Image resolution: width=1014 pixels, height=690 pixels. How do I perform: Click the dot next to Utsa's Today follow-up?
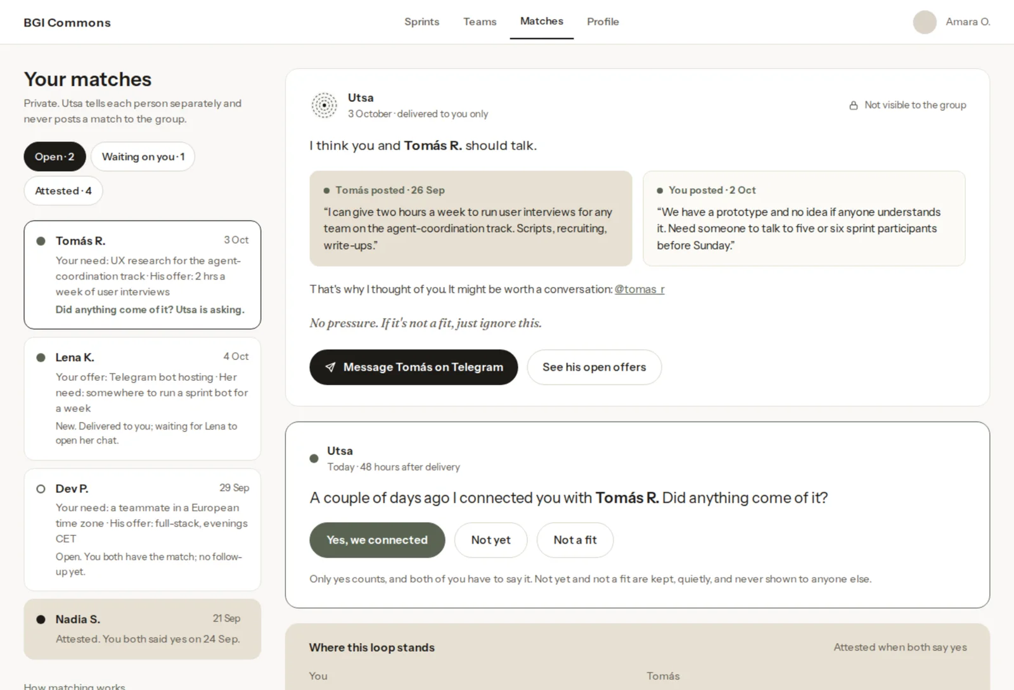(314, 459)
